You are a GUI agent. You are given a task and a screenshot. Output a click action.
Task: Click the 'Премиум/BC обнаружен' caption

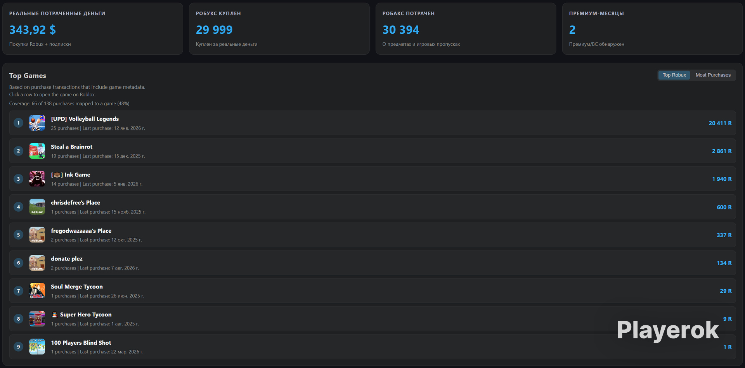tap(597, 44)
